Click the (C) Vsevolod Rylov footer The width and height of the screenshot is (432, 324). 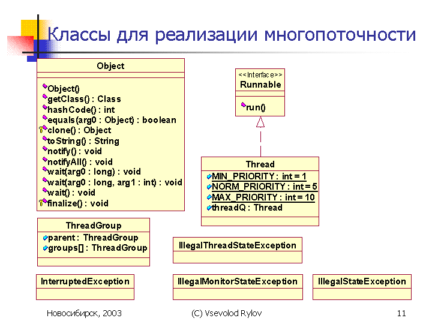226,313
